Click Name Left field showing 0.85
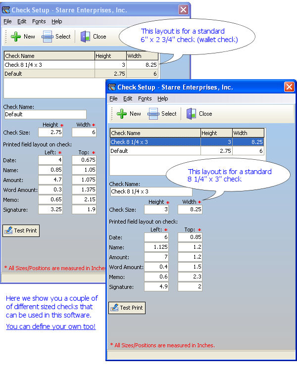297x371 pixels. pyautogui.click(x=50, y=170)
